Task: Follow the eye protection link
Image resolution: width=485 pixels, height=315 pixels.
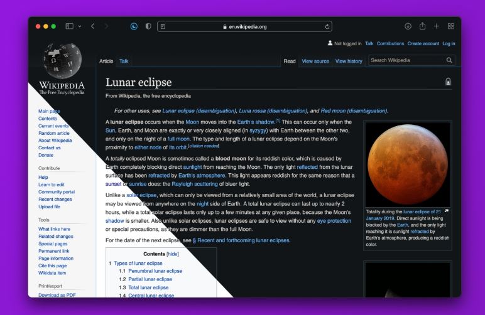Action: [x=334, y=221]
